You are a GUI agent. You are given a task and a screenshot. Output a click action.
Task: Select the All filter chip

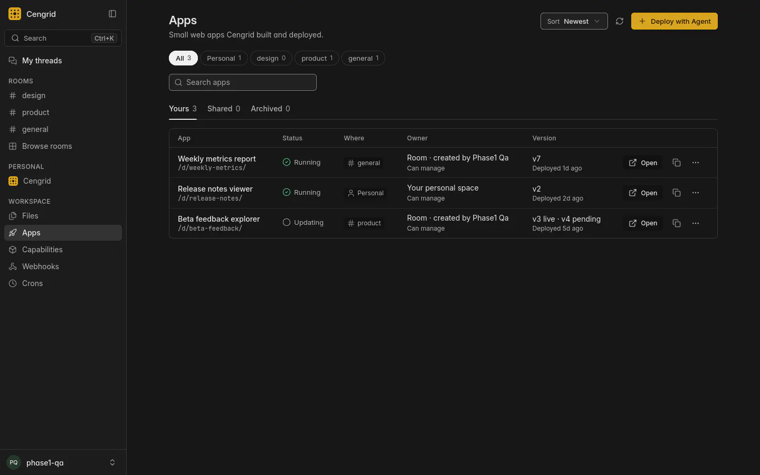click(x=183, y=58)
